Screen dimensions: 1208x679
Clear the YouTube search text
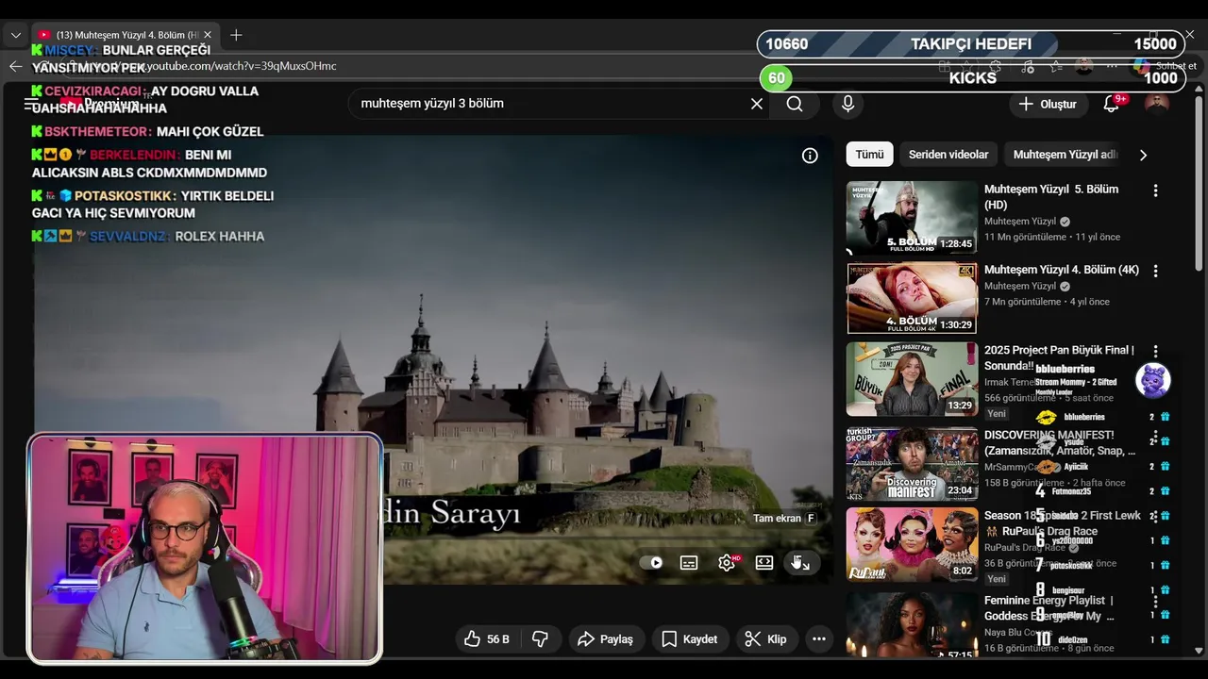click(x=756, y=104)
